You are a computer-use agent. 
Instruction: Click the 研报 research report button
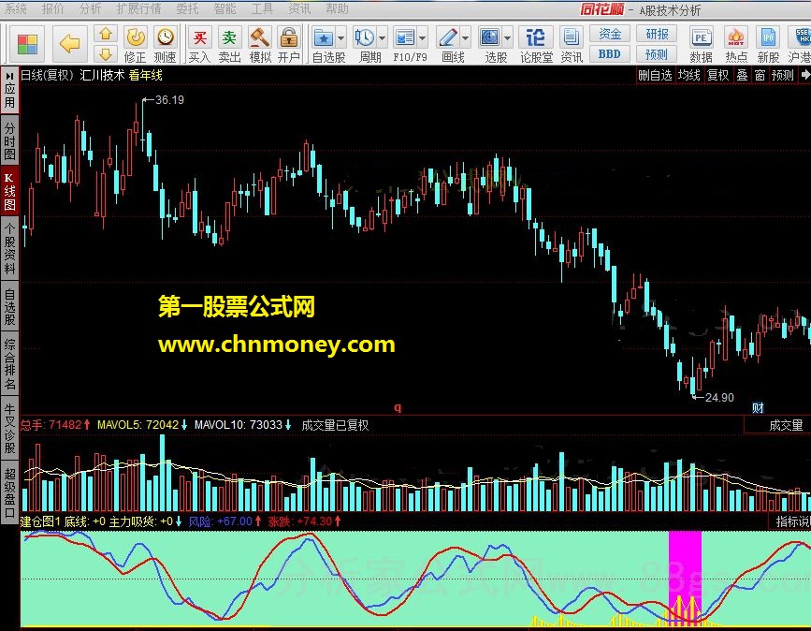(x=657, y=34)
